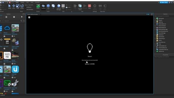Click the Roblox menu icon in viewport

pyautogui.click(x=29, y=17)
